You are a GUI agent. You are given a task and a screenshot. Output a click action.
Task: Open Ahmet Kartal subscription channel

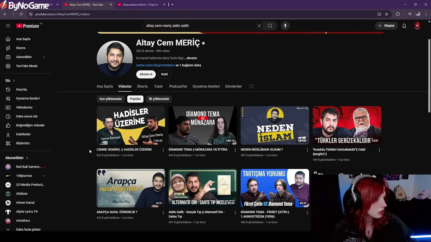[x=26, y=203]
